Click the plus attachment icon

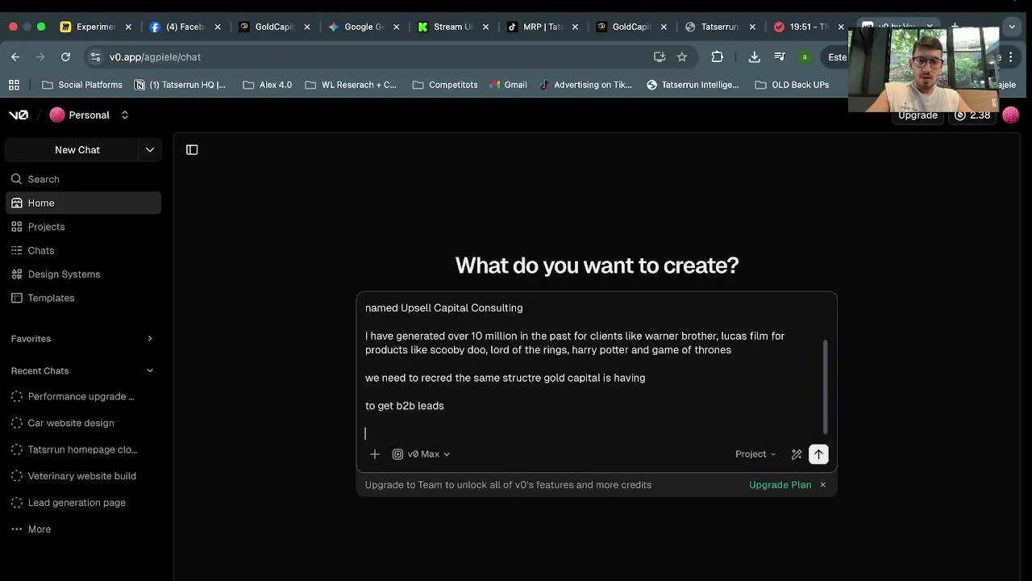coord(375,454)
